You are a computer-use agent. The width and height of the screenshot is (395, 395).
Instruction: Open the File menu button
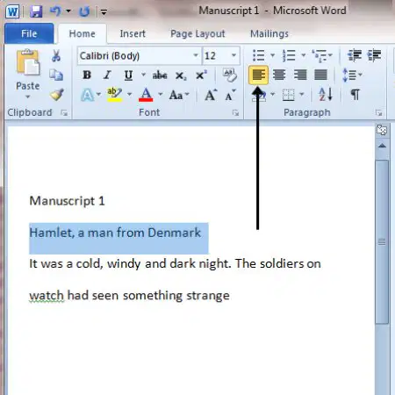click(x=29, y=33)
